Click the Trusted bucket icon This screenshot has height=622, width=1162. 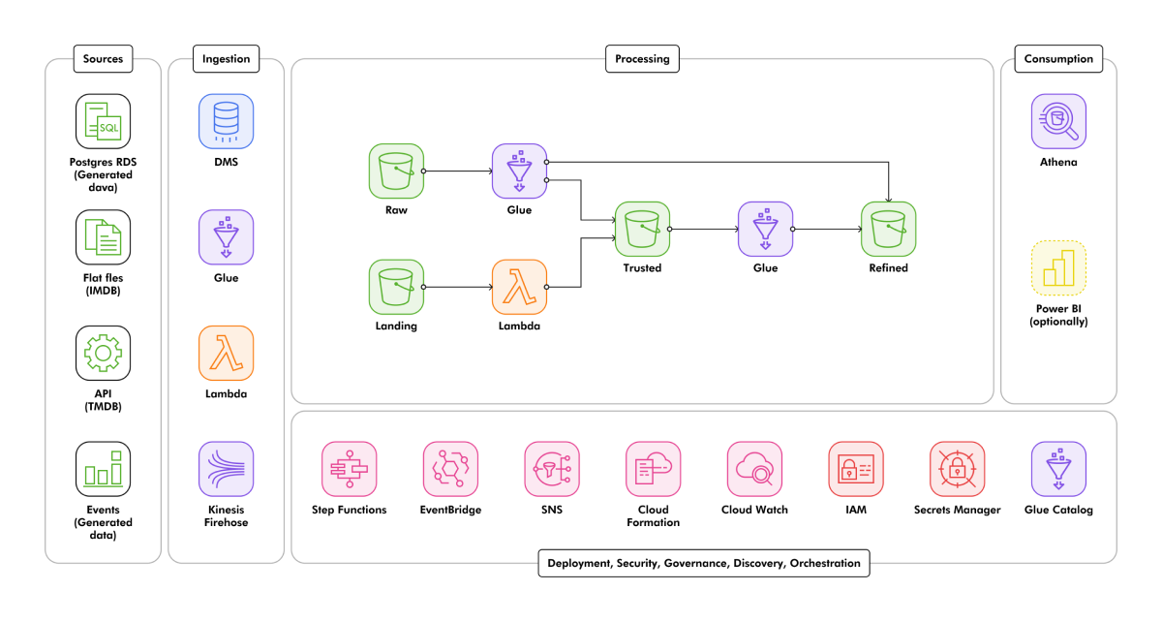tap(642, 229)
